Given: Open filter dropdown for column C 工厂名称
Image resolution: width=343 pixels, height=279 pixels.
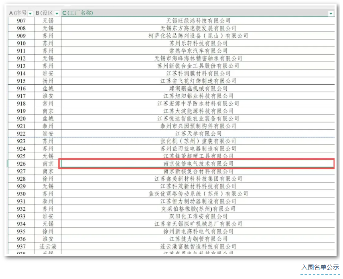Looking at the screenshot, I should [x=331, y=14].
